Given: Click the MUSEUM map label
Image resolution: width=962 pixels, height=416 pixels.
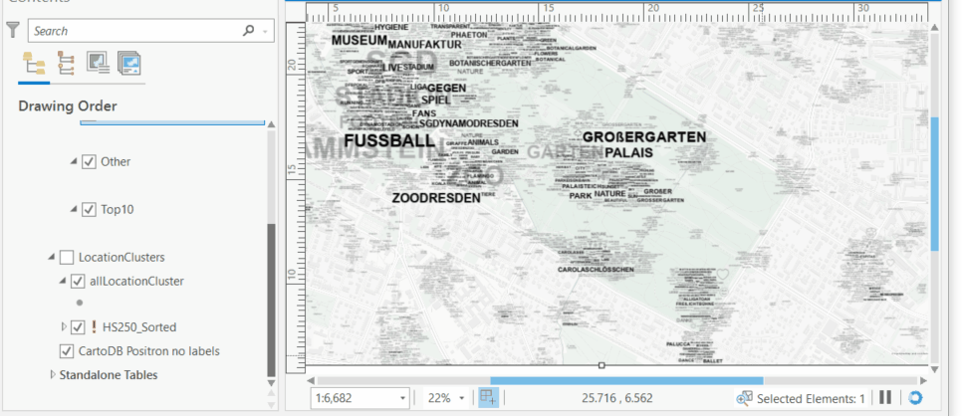Looking at the screenshot, I should [x=360, y=41].
